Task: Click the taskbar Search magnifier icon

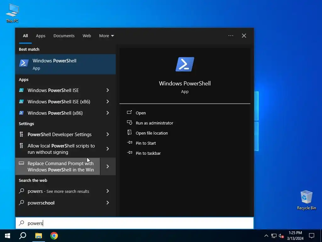Action: coord(23,236)
